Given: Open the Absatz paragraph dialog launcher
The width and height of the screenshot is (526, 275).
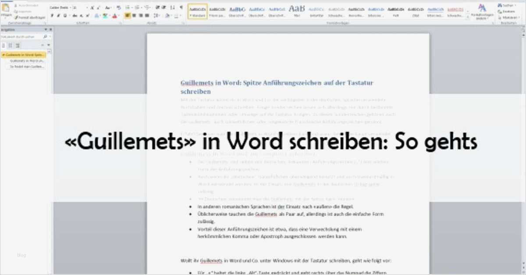Looking at the screenshot, I should tap(183, 22).
